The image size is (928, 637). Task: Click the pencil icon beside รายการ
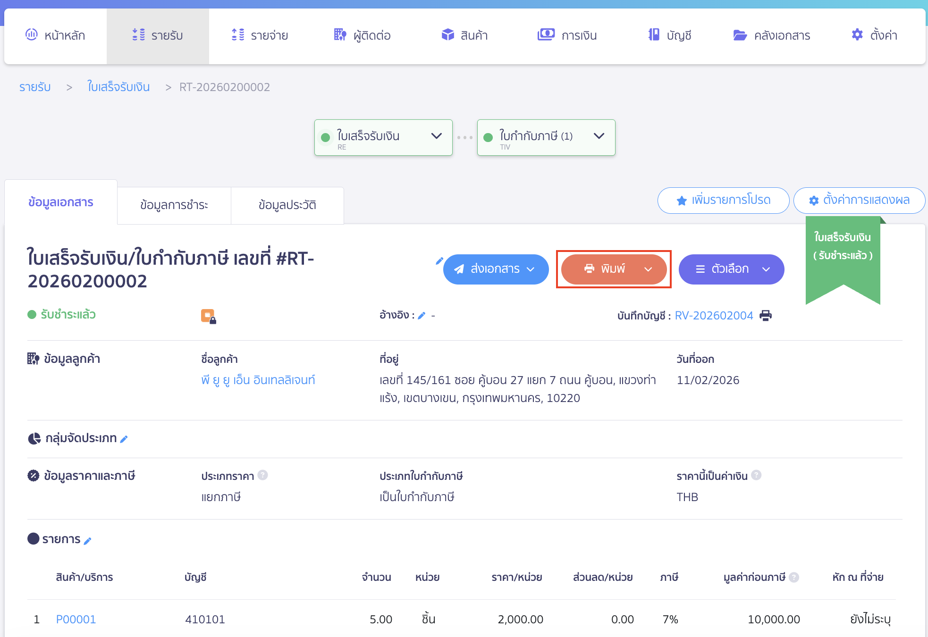tap(87, 541)
